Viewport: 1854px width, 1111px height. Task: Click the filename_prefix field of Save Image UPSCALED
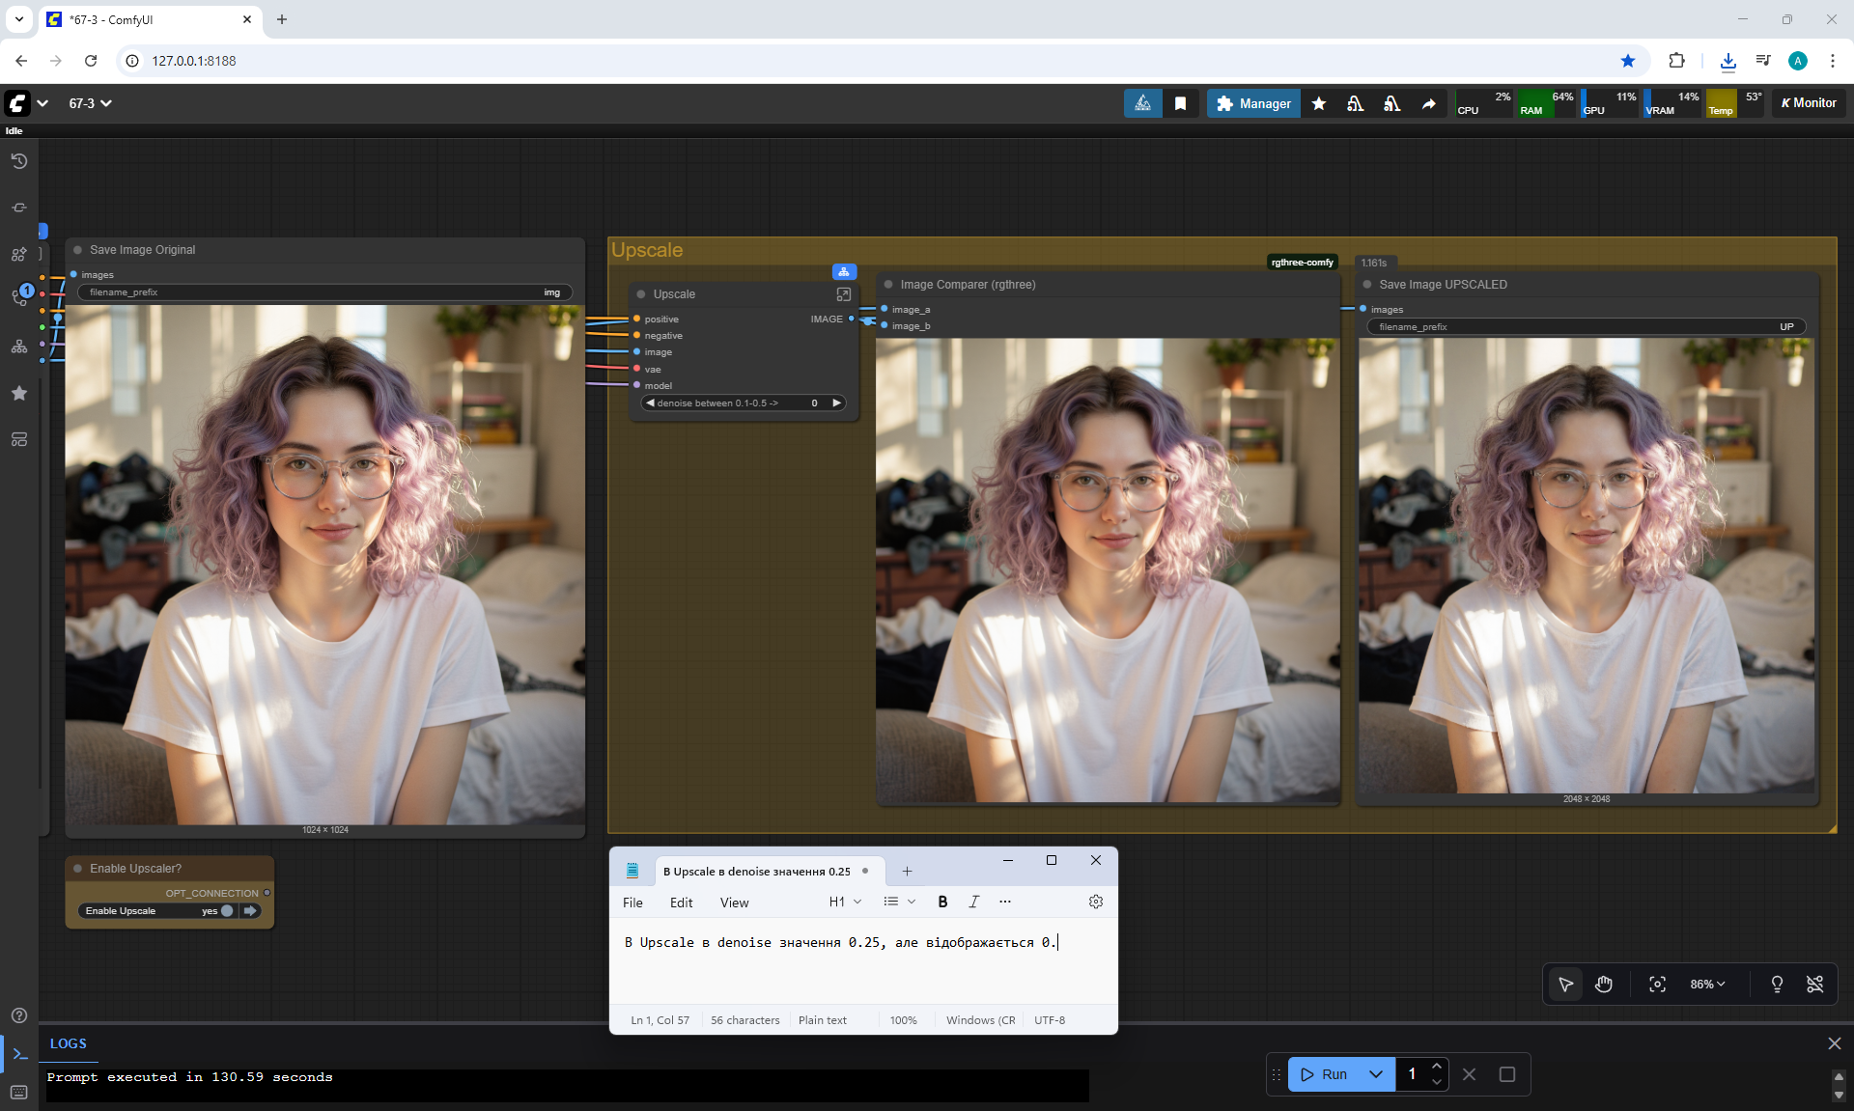pyautogui.click(x=1584, y=326)
